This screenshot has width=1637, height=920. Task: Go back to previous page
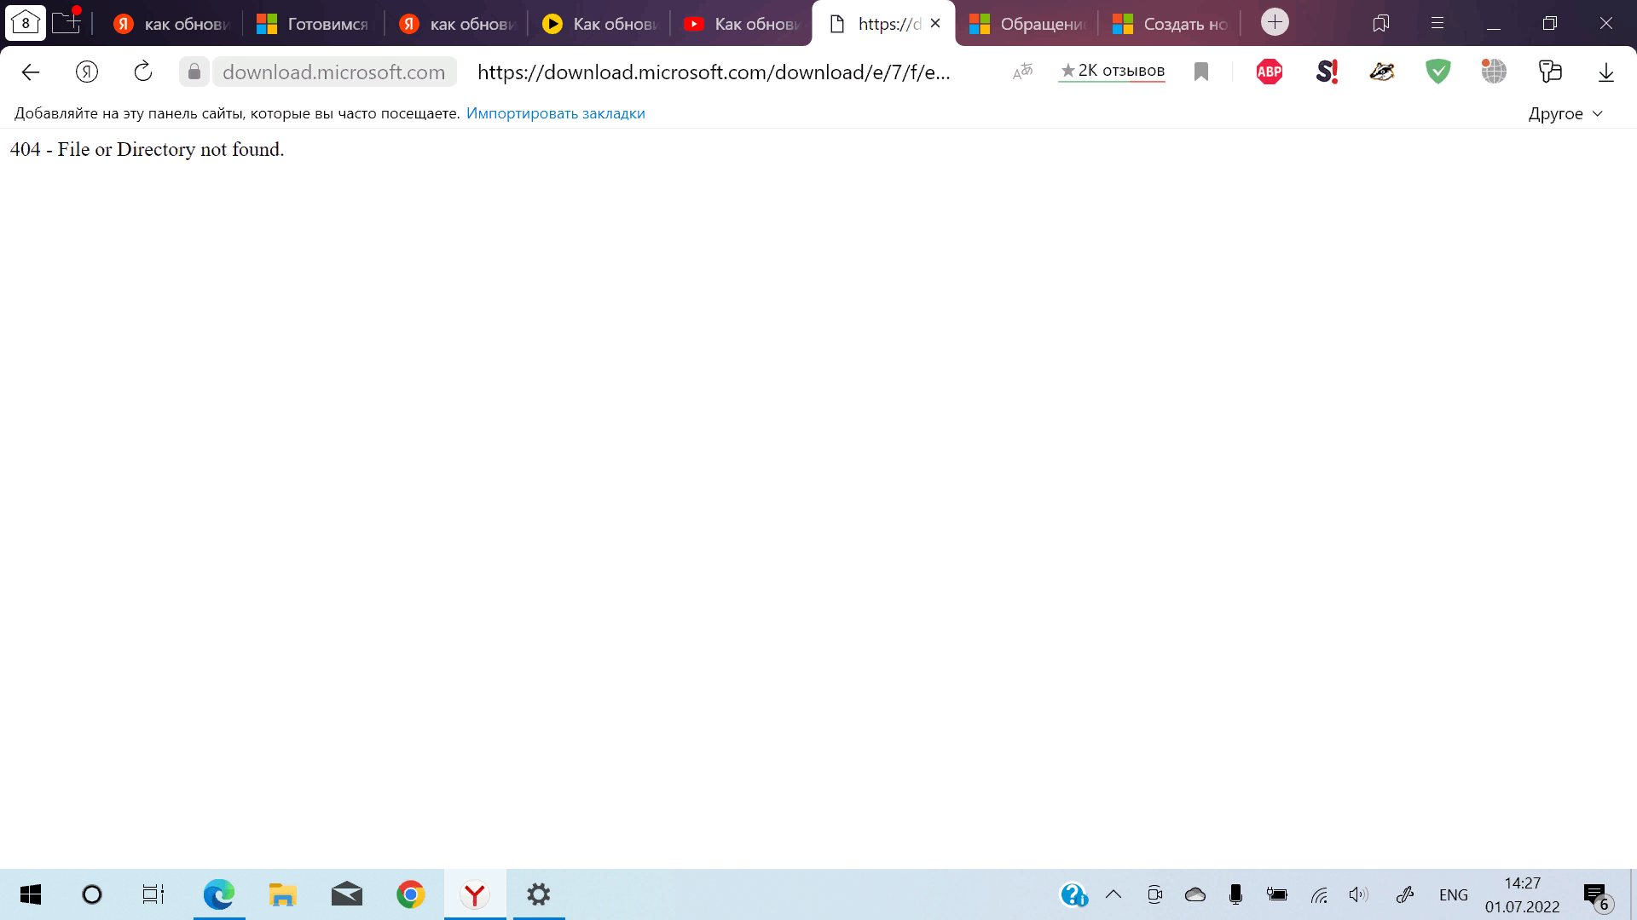point(31,72)
